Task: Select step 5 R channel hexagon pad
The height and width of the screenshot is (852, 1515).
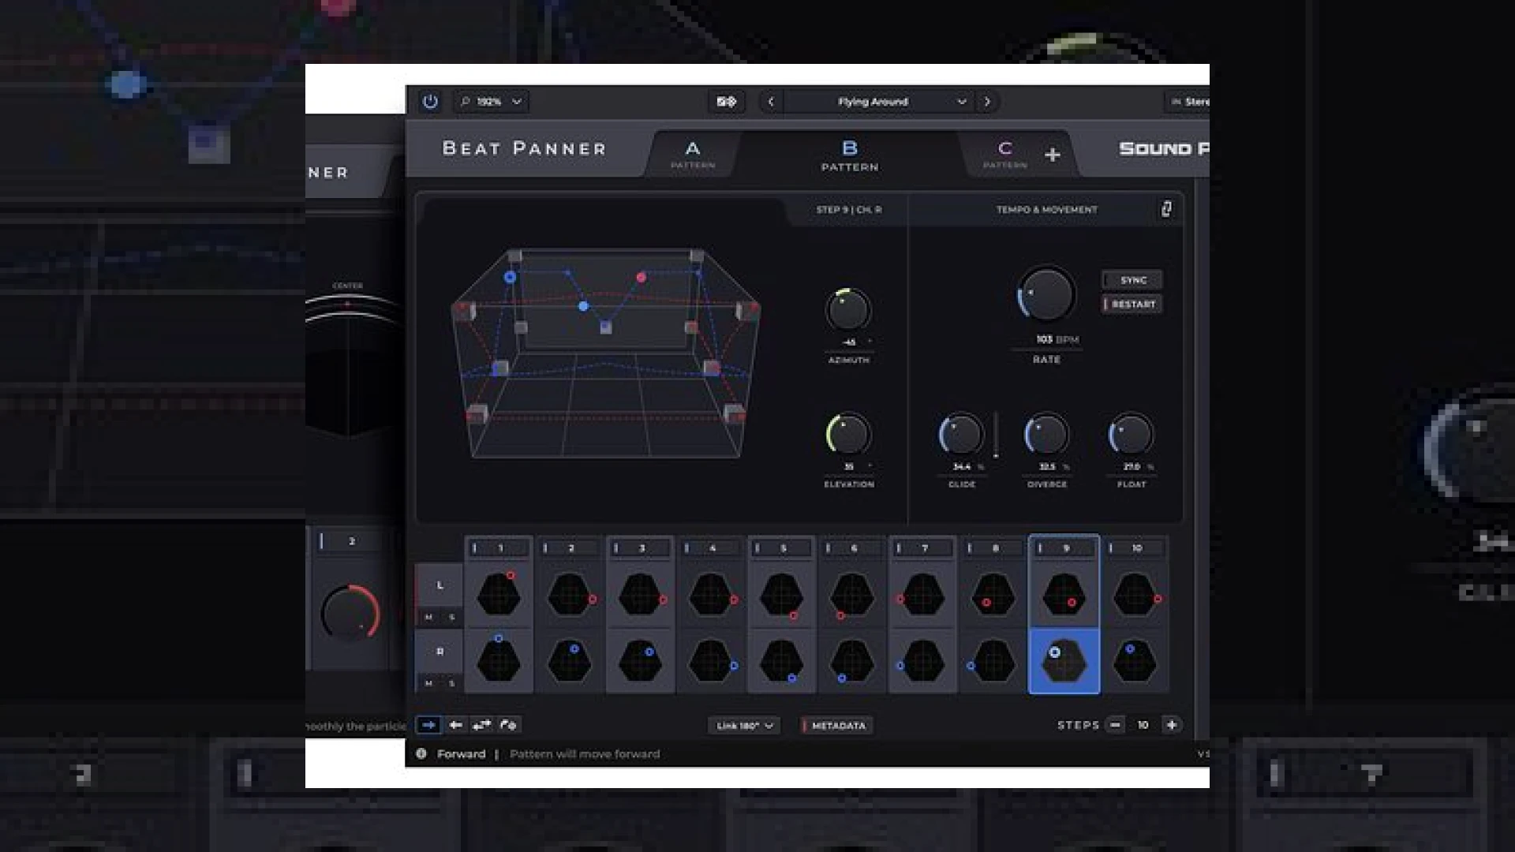Action: pos(781,660)
